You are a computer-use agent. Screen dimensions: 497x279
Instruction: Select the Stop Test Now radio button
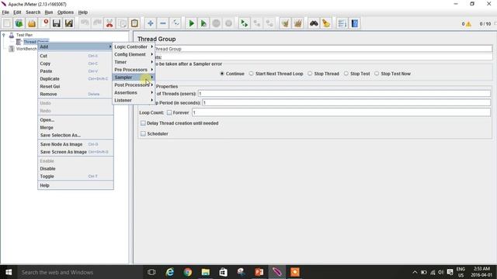[x=377, y=74]
